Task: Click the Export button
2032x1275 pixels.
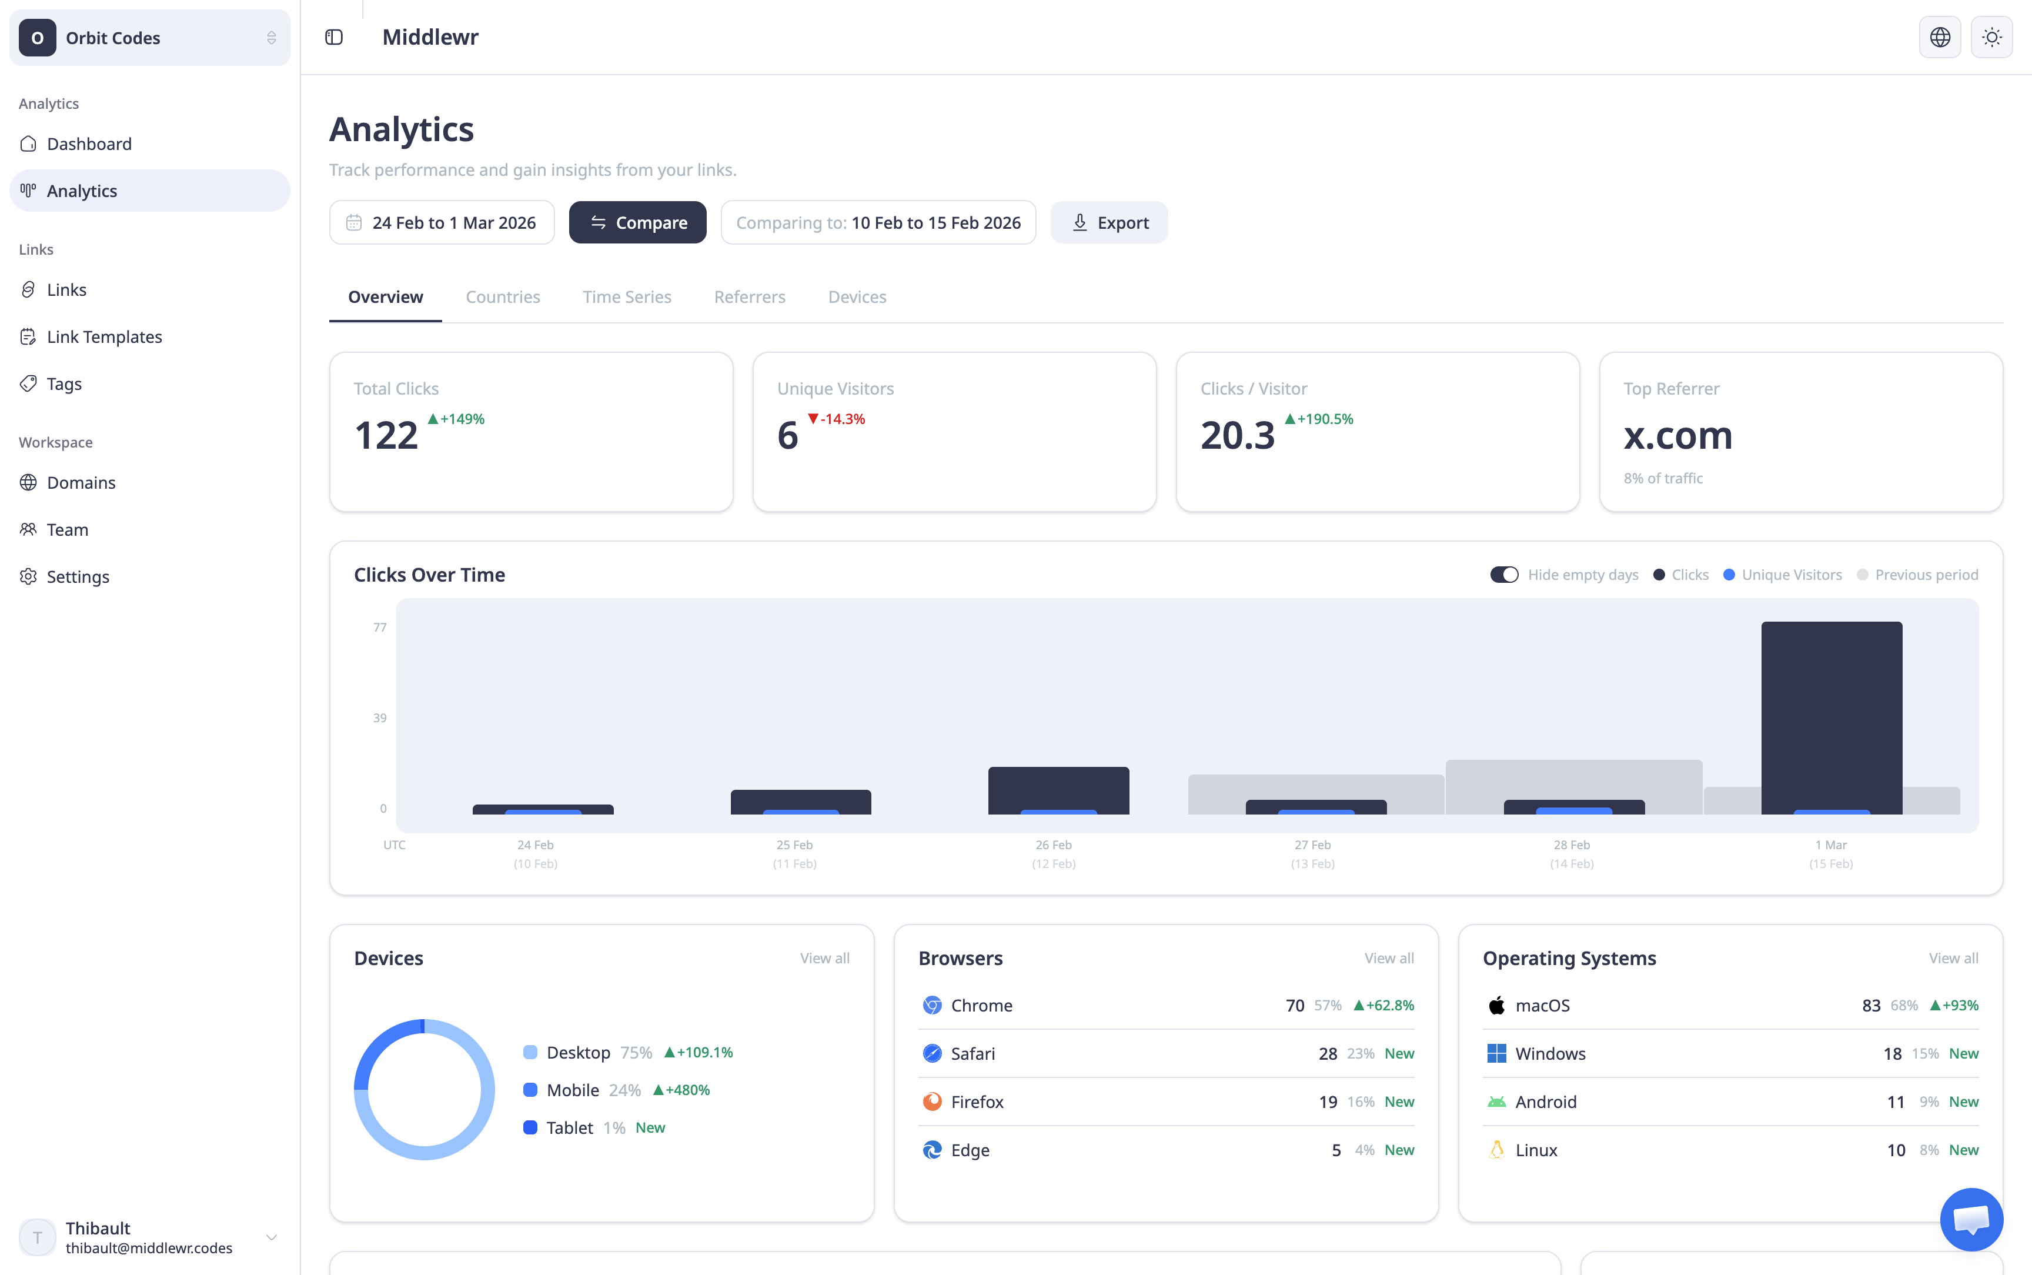Action: point(1108,223)
